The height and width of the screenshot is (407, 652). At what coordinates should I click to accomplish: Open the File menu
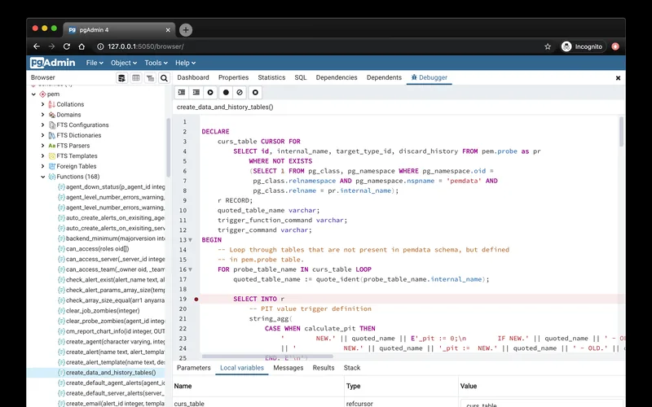[95, 63]
